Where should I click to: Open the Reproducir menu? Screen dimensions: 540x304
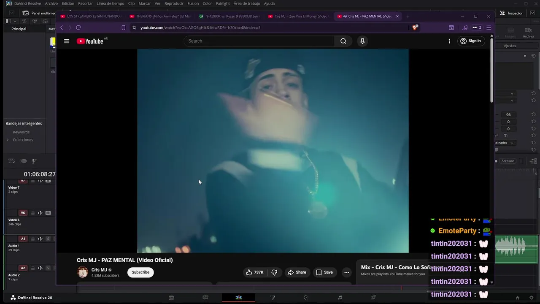(x=174, y=3)
